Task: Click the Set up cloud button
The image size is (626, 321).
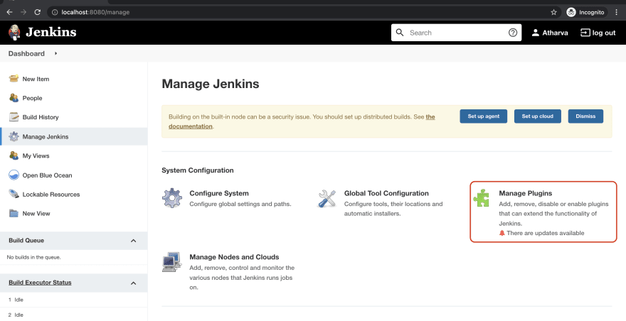Action: click(x=537, y=116)
